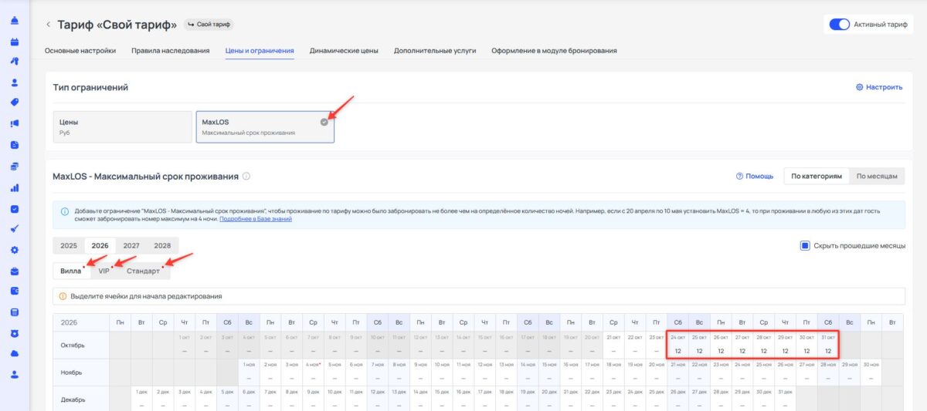Select the 24 окт cell with value 12
927x411 pixels.
(677, 345)
